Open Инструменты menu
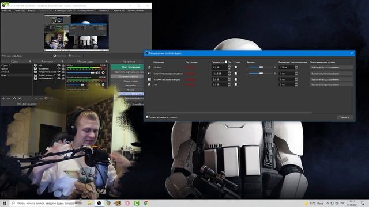This screenshot has width=369, height=207. [x=87, y=11]
